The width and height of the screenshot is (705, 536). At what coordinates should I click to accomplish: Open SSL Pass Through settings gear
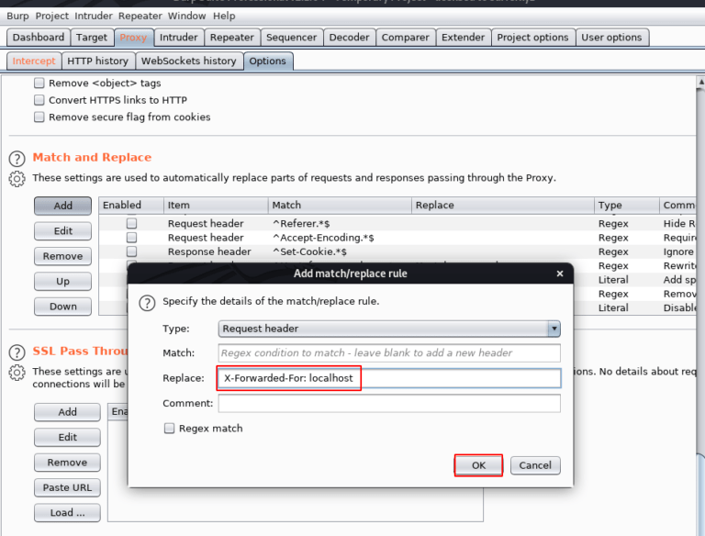(17, 372)
